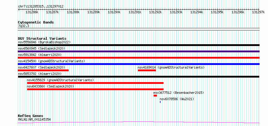Open the nsv6560945 (Sedlazeck2020) label
This screenshot has width=268, height=126.
[42, 48]
